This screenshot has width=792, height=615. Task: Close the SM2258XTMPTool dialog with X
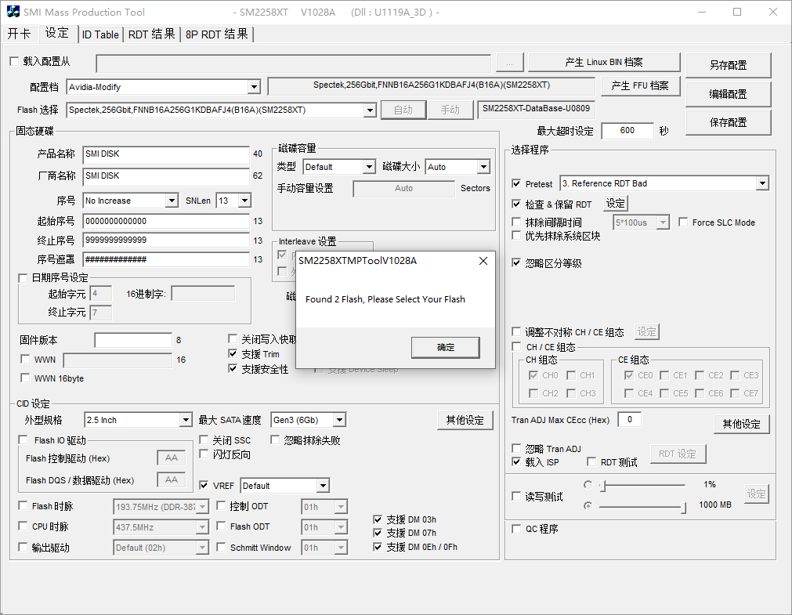click(x=483, y=261)
